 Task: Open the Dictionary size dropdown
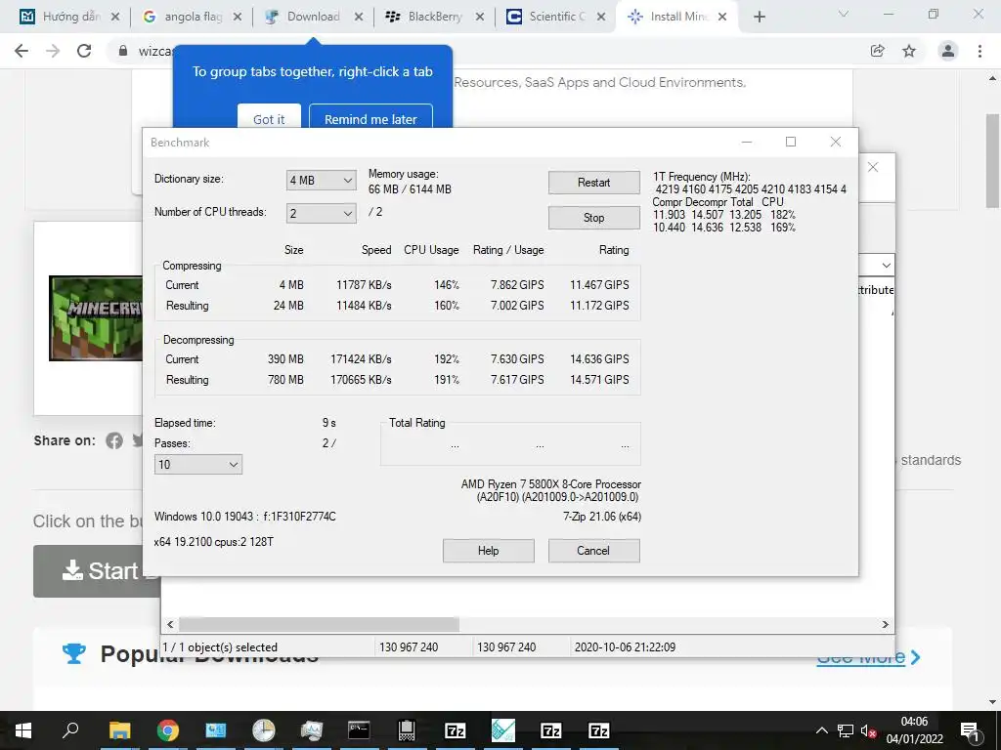click(321, 181)
